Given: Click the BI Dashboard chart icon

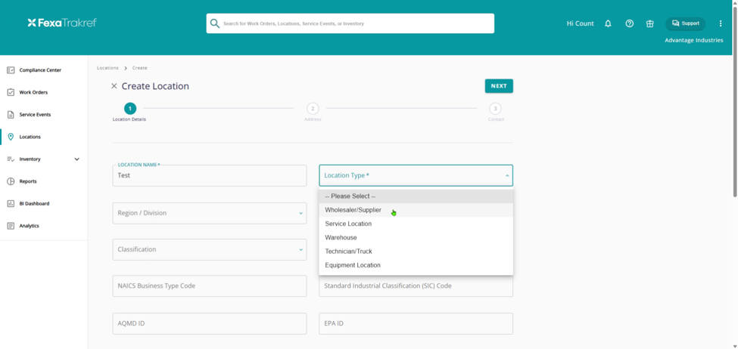Looking at the screenshot, I should 11,203.
